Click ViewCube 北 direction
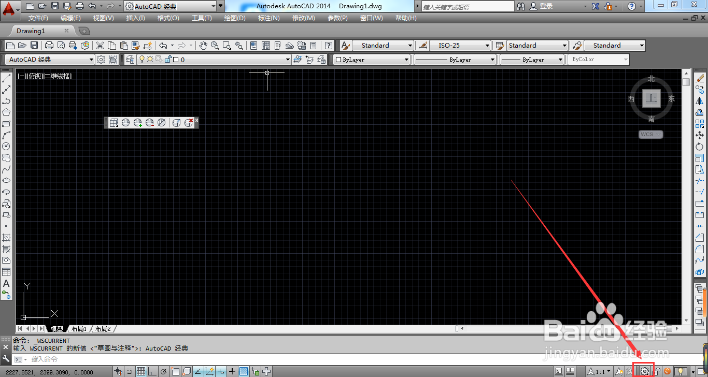708x377 pixels. pos(652,79)
